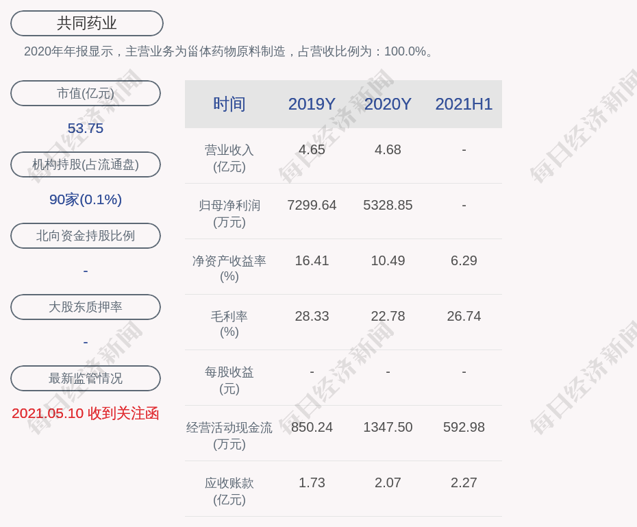
Task: Click the 归母净利润(万元) row label
Action: [x=229, y=214]
